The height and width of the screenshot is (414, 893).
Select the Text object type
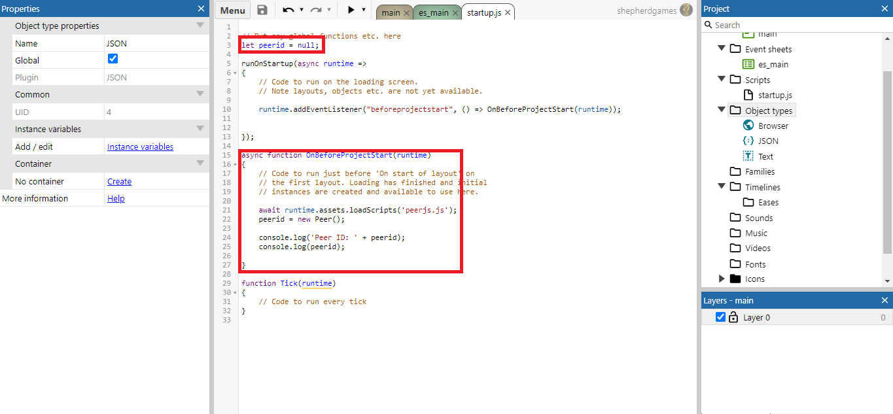tap(765, 156)
